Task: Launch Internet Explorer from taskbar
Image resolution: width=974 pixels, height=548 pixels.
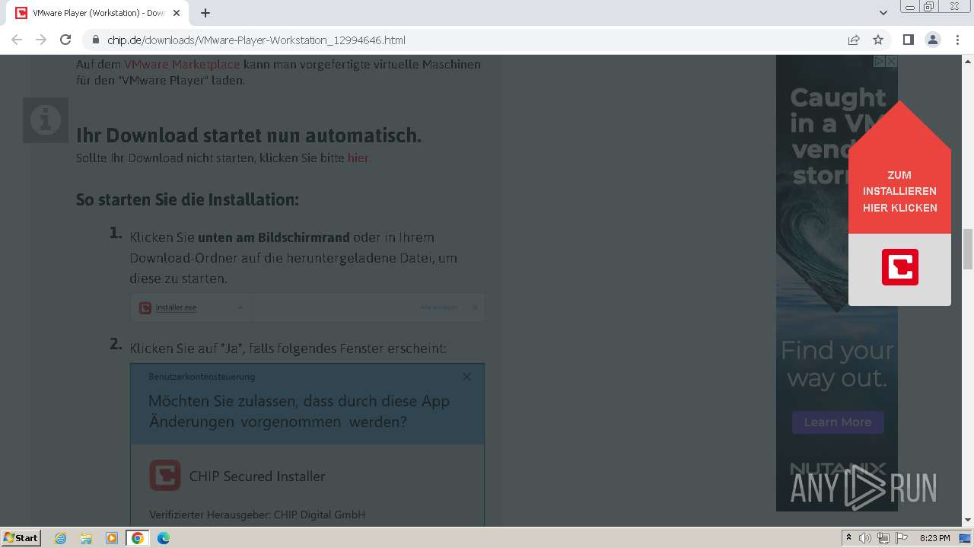Action: (61, 538)
